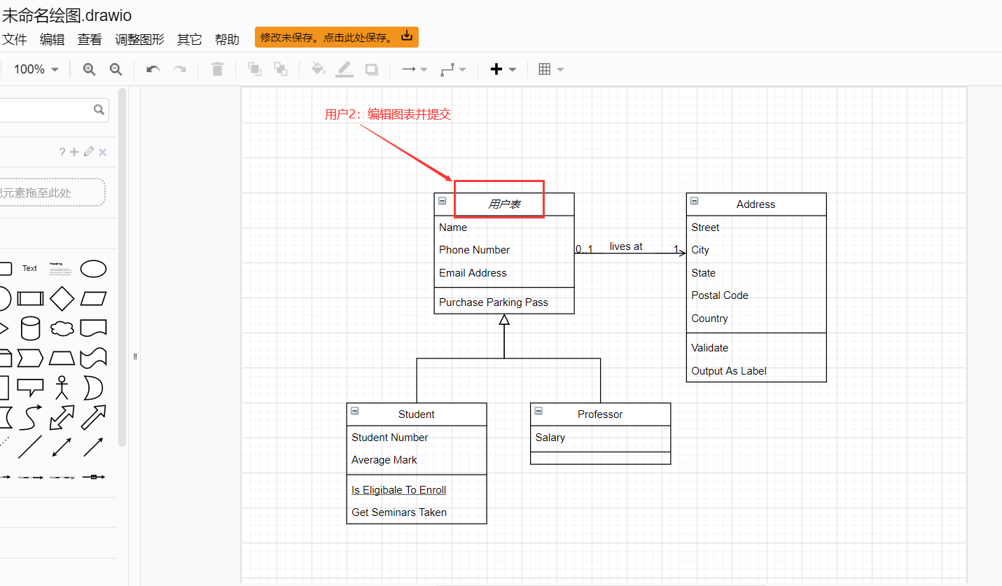Screen dimensions: 1002x586
Task: Zoom in using the magnifier plus icon
Action: click(89, 69)
